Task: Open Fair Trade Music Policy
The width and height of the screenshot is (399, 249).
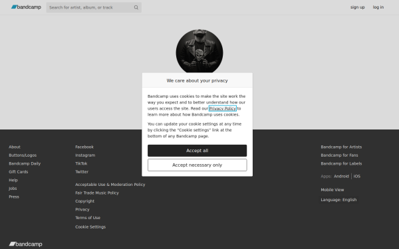Action: pos(97,193)
